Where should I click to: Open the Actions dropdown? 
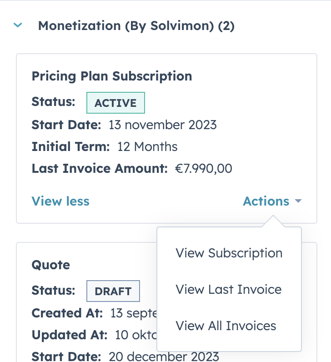point(266,201)
